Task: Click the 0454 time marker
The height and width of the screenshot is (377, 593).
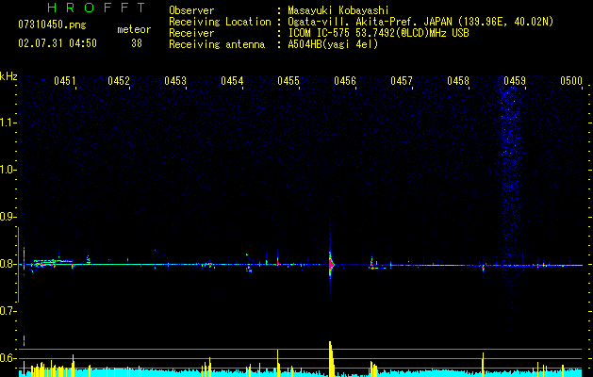Action: click(232, 81)
